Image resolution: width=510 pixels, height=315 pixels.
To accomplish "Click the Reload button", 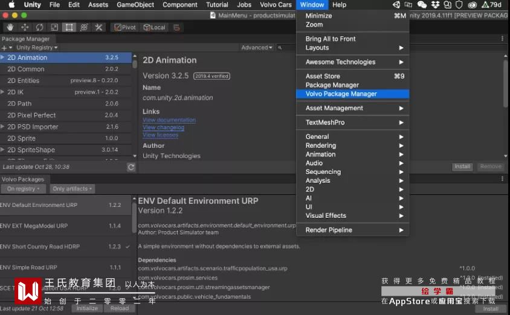I will point(120,308).
